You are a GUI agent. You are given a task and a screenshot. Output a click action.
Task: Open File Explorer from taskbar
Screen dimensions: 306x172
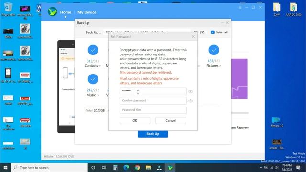[x=148, y=168]
